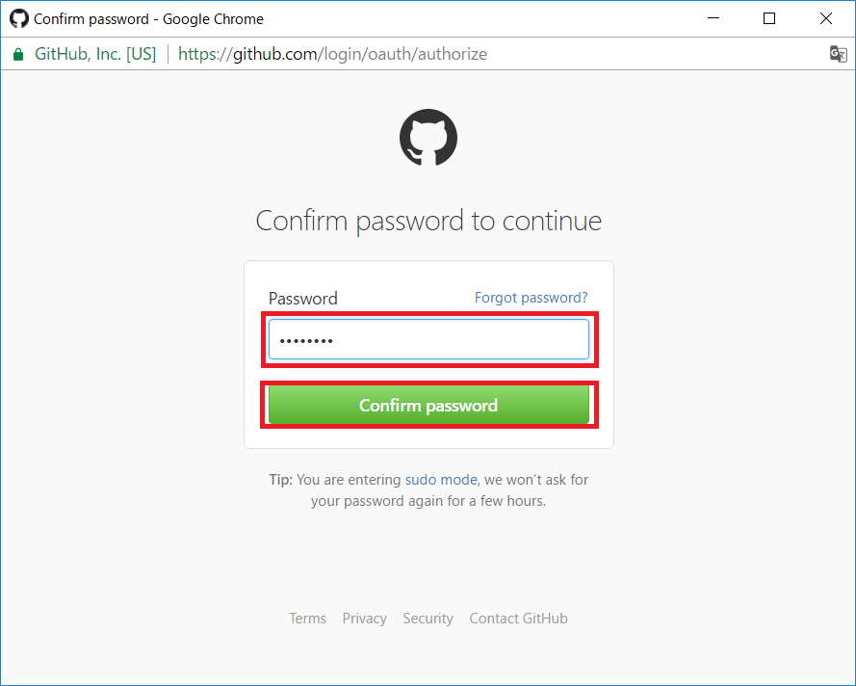856x686 pixels.
Task: Follow the sudo mode link
Action: [440, 479]
